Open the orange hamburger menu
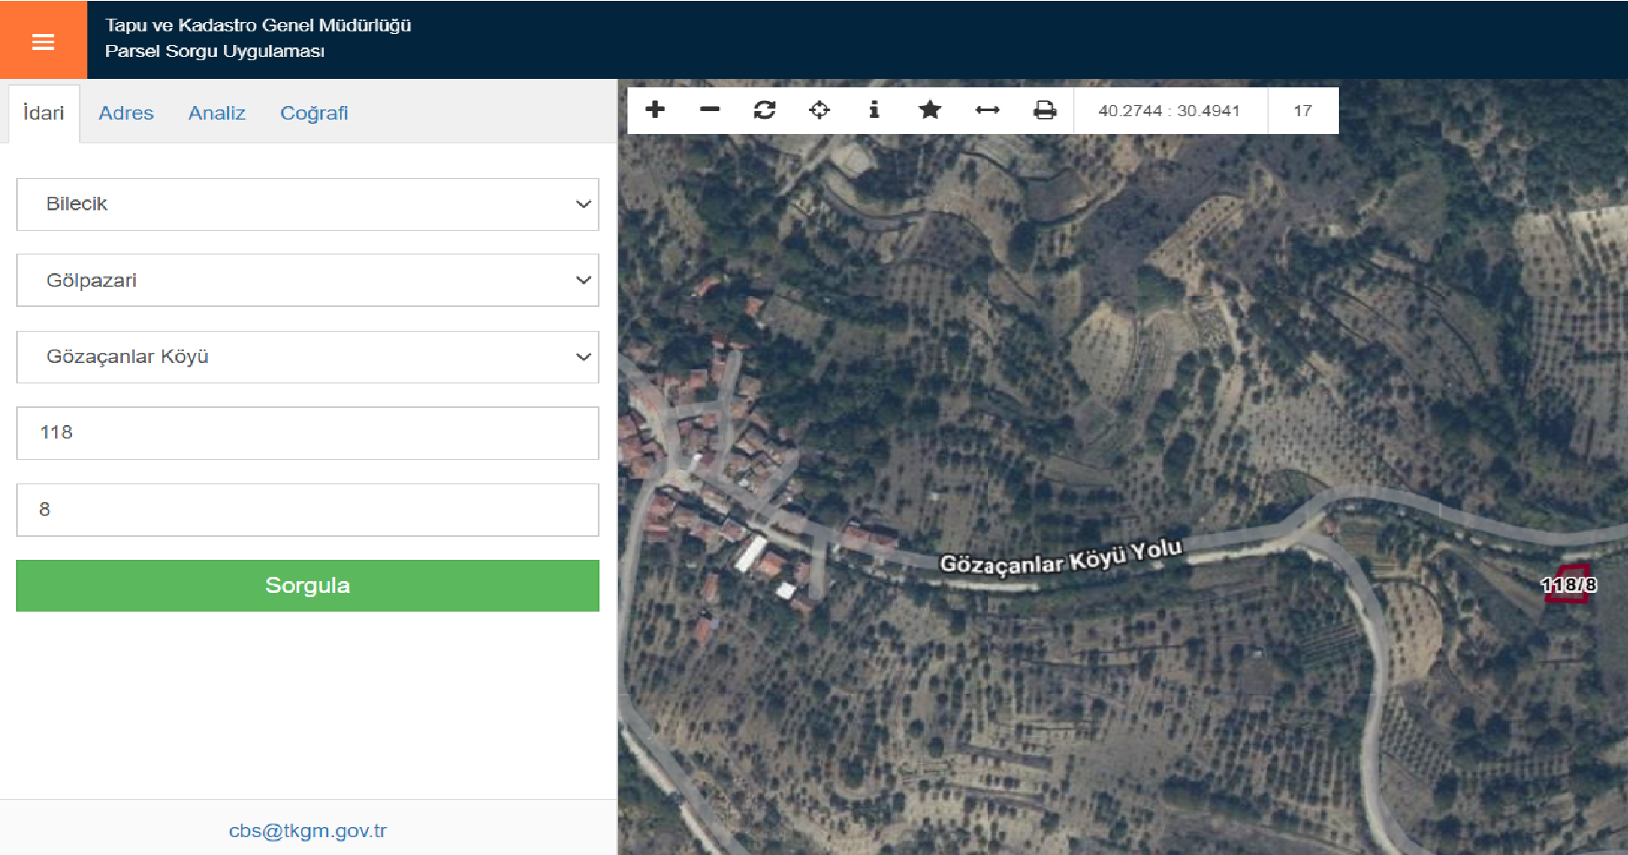 pyautogui.click(x=43, y=41)
